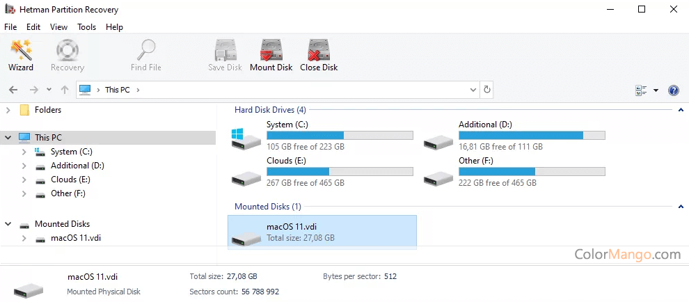Open the view options dropdown arrow

(x=656, y=90)
